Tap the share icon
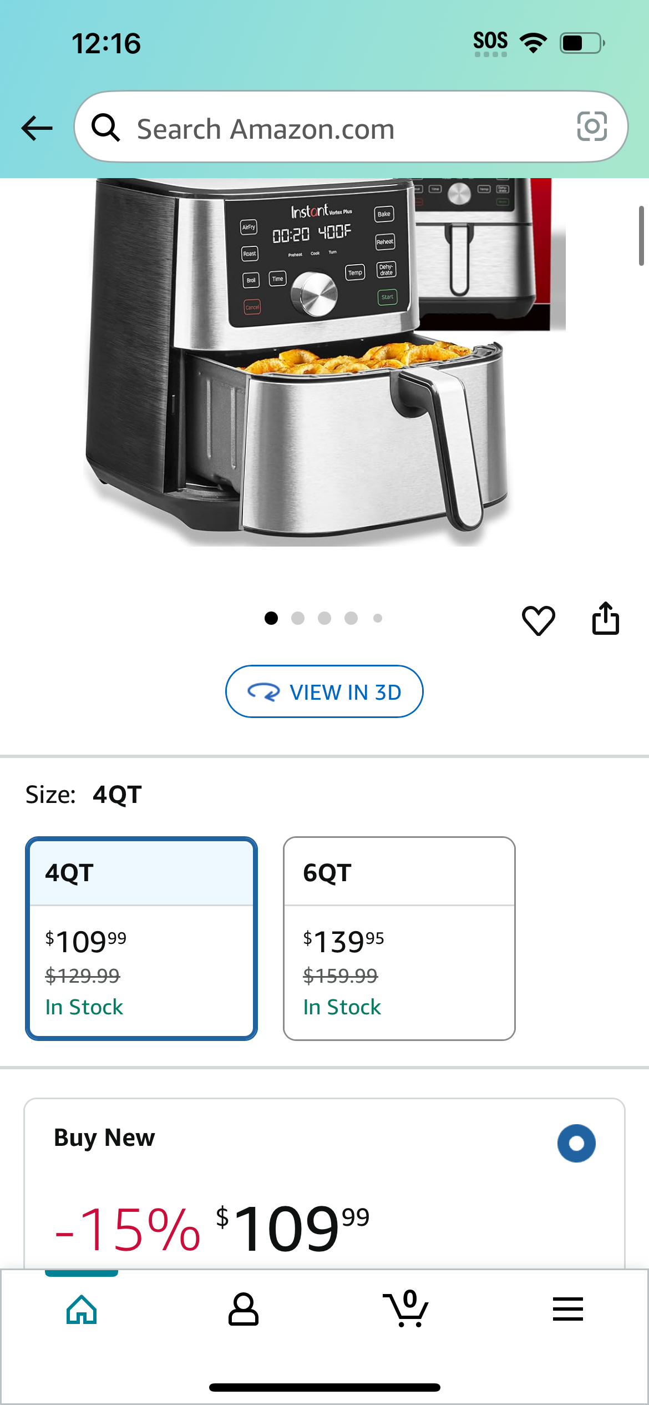Viewport: 649px width, 1405px height. pos(605,618)
